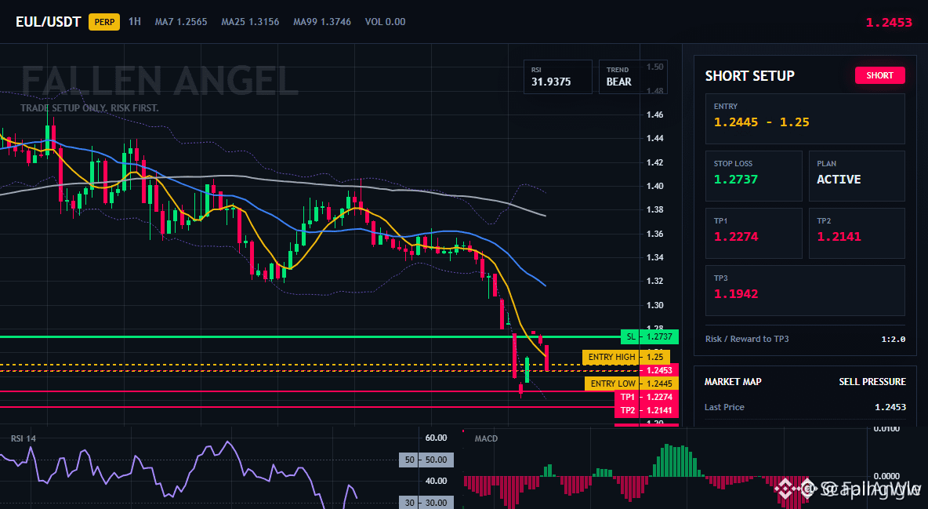Click the RSI 50 level tag
The image size is (928, 509).
tap(426, 460)
